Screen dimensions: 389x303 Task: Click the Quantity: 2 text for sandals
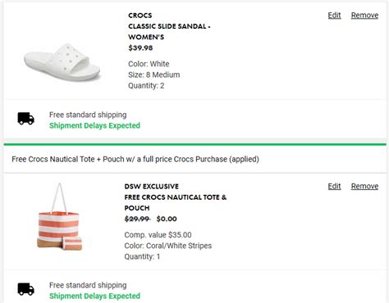point(146,86)
